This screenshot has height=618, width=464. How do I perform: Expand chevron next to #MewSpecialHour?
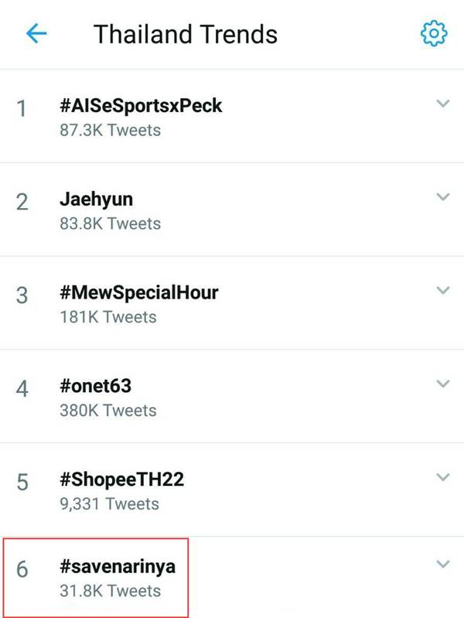pos(442,291)
